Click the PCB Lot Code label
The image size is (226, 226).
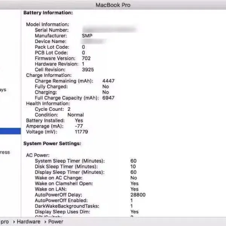pyautogui.click(x=51, y=53)
